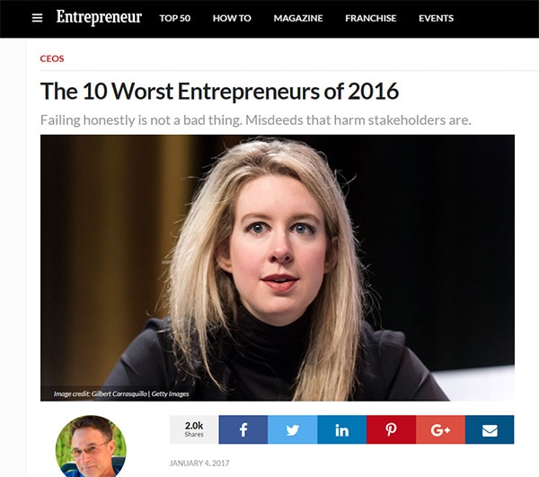Click the main article hero image
The image size is (539, 477).
tap(278, 268)
